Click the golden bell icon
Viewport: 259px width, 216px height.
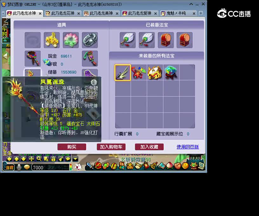(154, 165)
